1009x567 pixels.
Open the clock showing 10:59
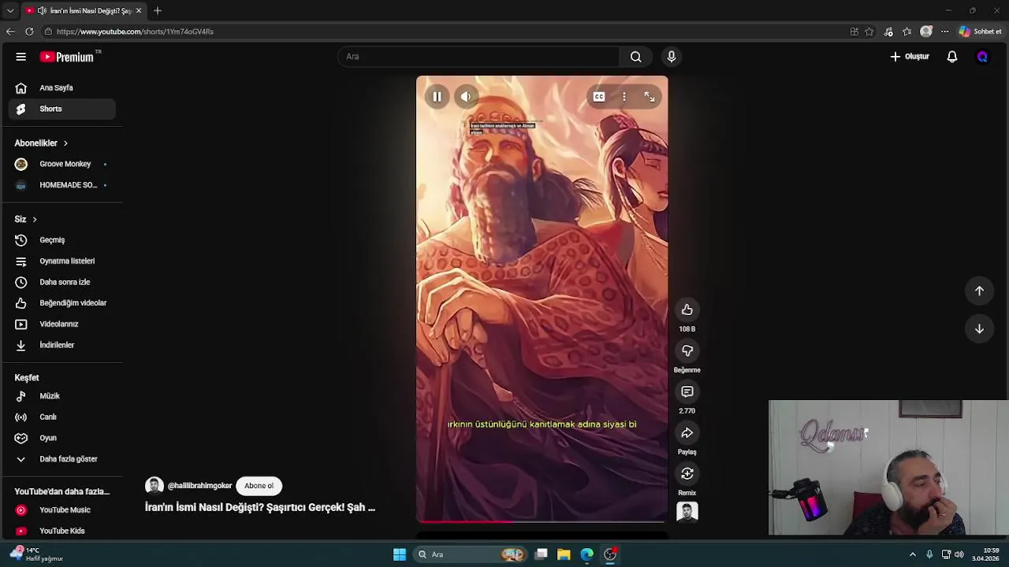coord(985,554)
